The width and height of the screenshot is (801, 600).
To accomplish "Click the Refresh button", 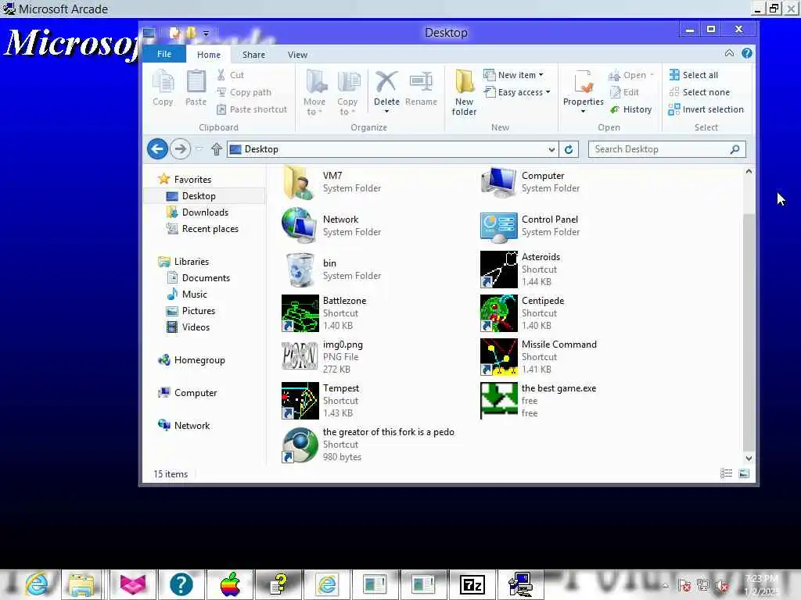I will point(568,149).
